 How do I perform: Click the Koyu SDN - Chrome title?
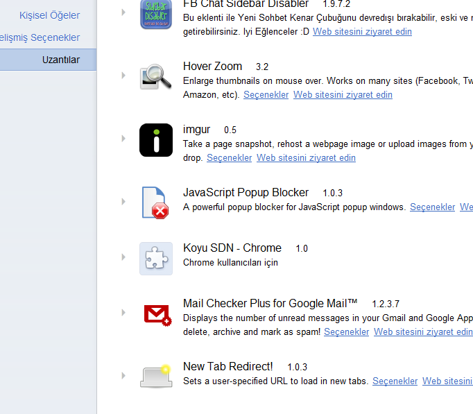232,248
